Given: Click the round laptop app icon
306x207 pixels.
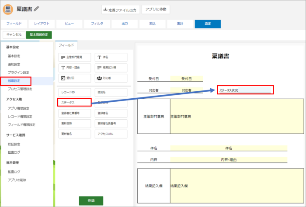Looking at the screenshot, I should 8,9.
